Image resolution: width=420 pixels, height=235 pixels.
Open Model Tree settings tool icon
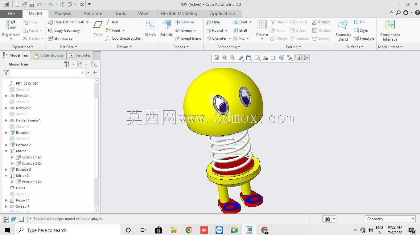click(67, 64)
